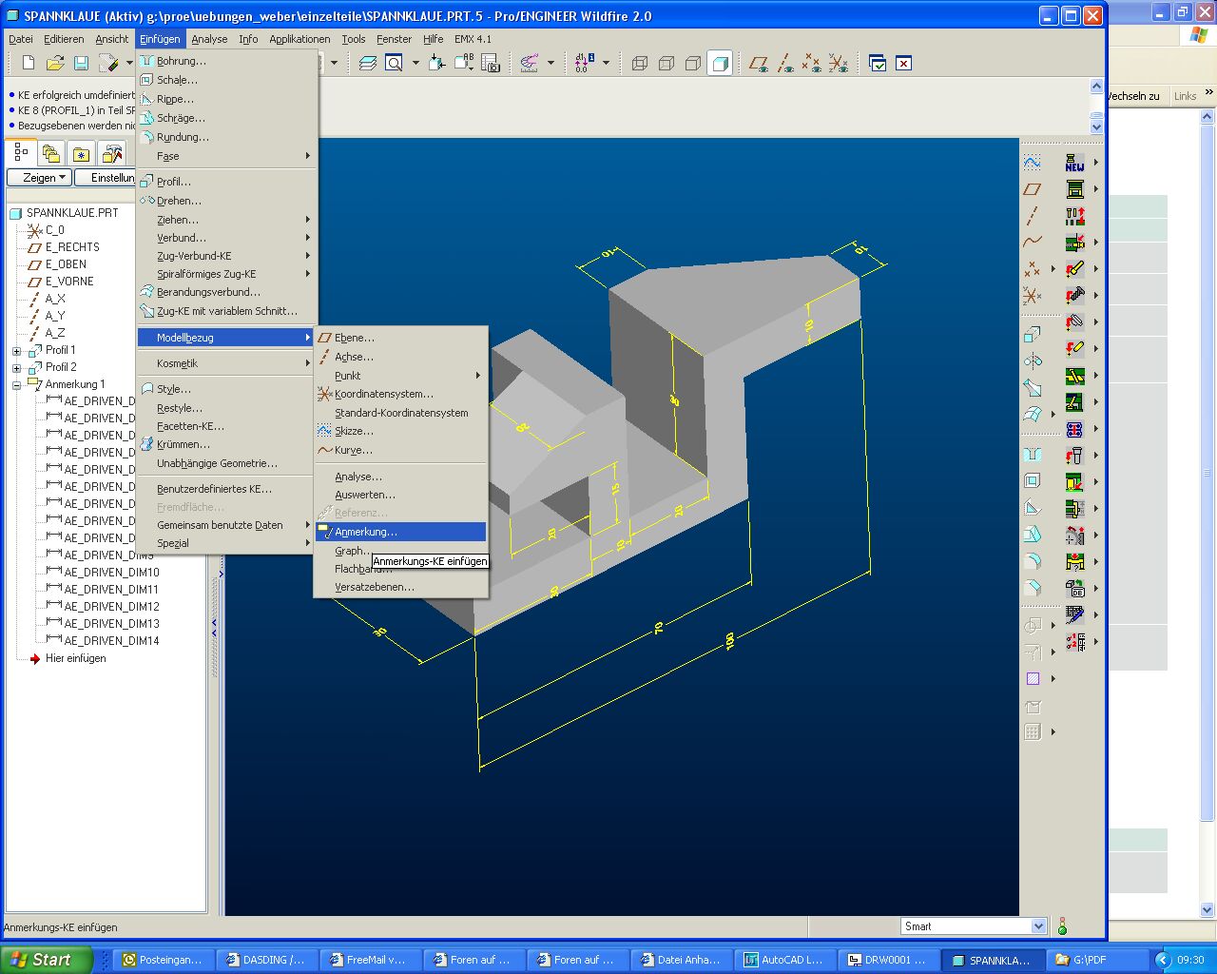Viewport: 1217px width, 974px height.
Task: Click the wireframe display icon
Action: [640, 64]
